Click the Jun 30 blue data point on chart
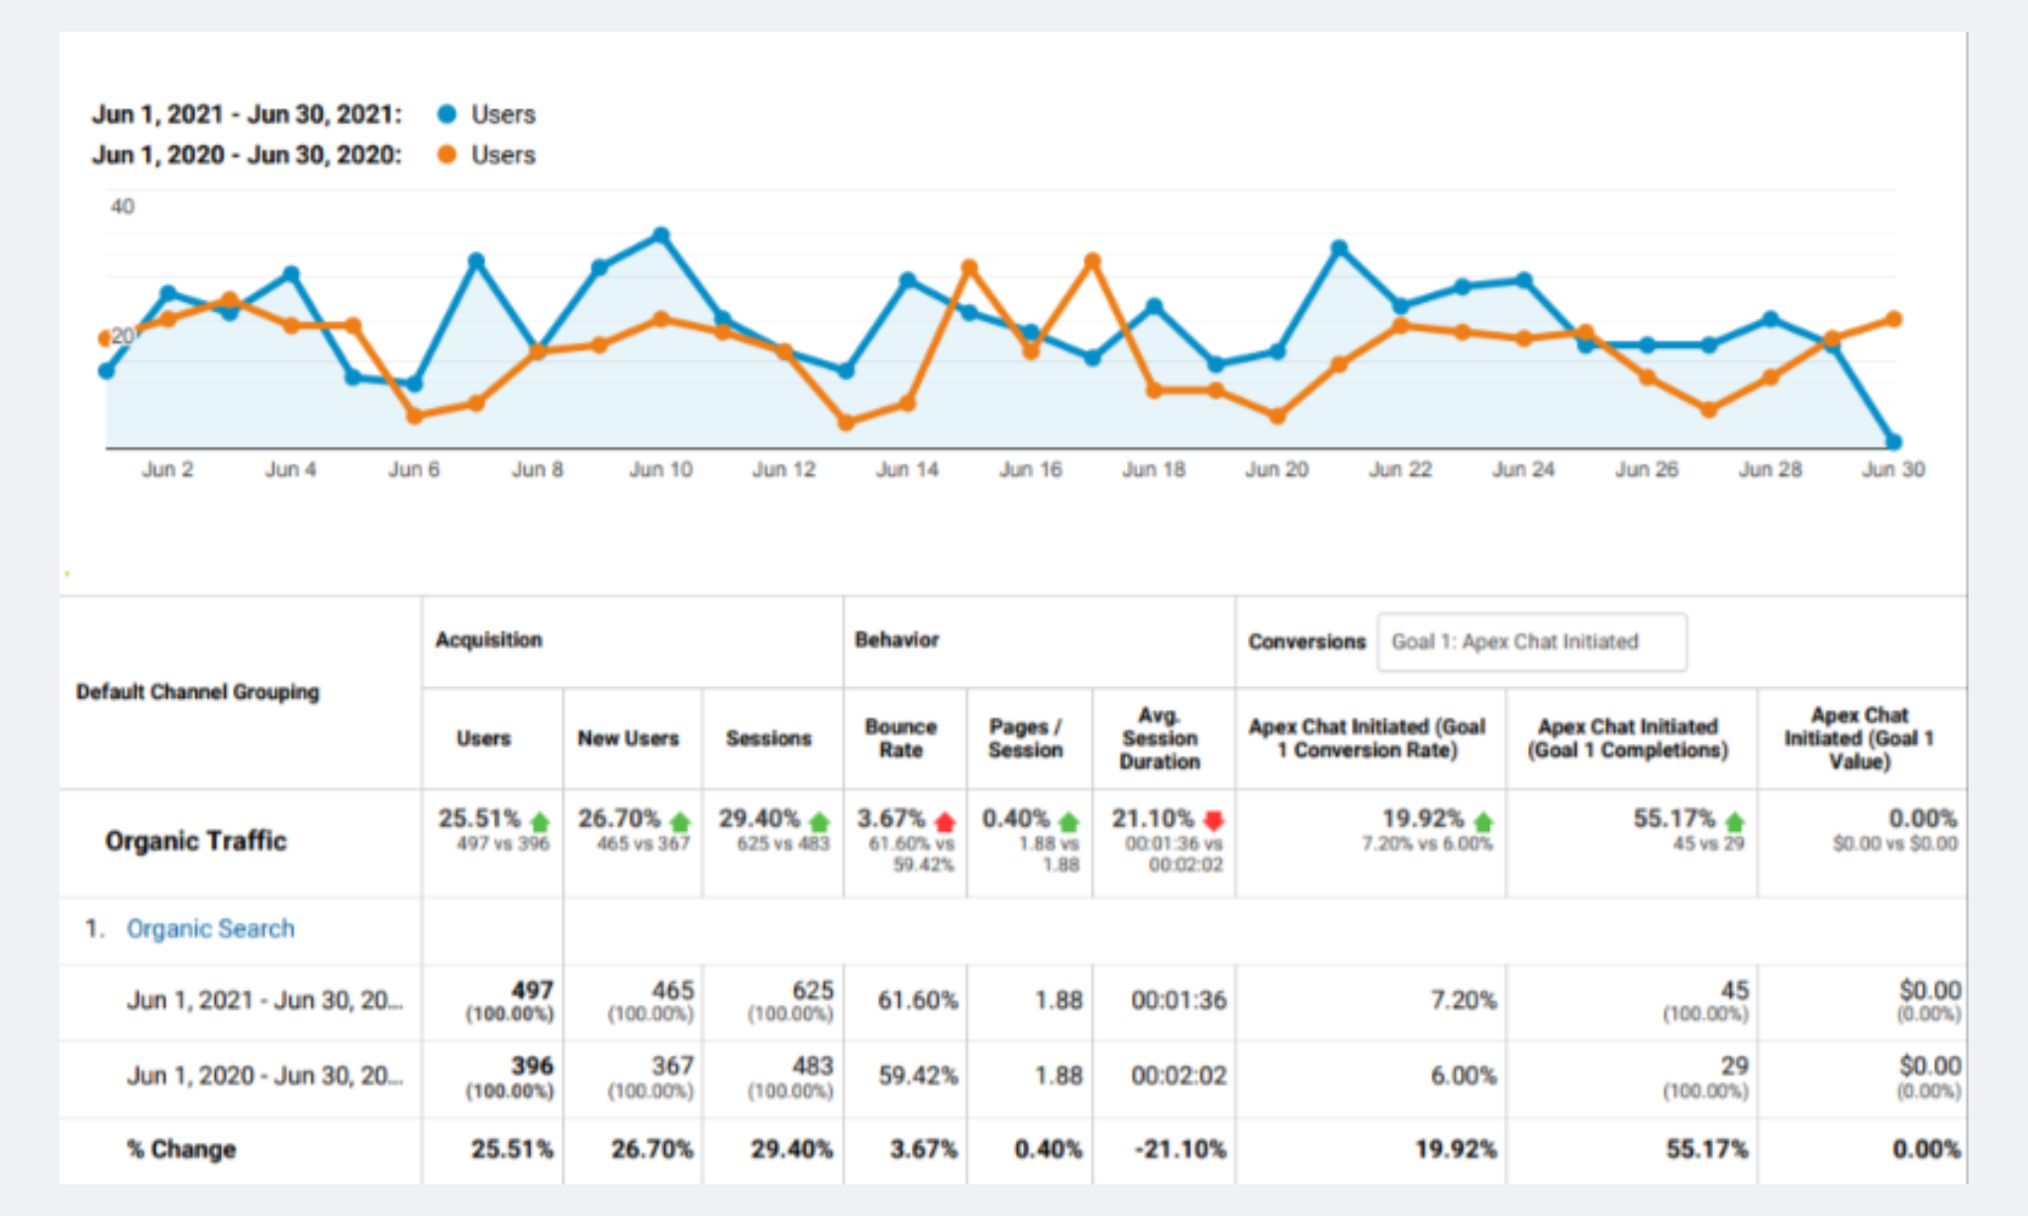This screenshot has height=1216, width=2028. coord(1893,442)
